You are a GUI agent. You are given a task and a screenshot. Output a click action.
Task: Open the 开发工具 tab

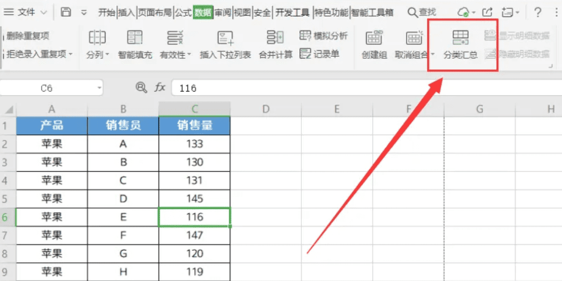click(x=292, y=13)
